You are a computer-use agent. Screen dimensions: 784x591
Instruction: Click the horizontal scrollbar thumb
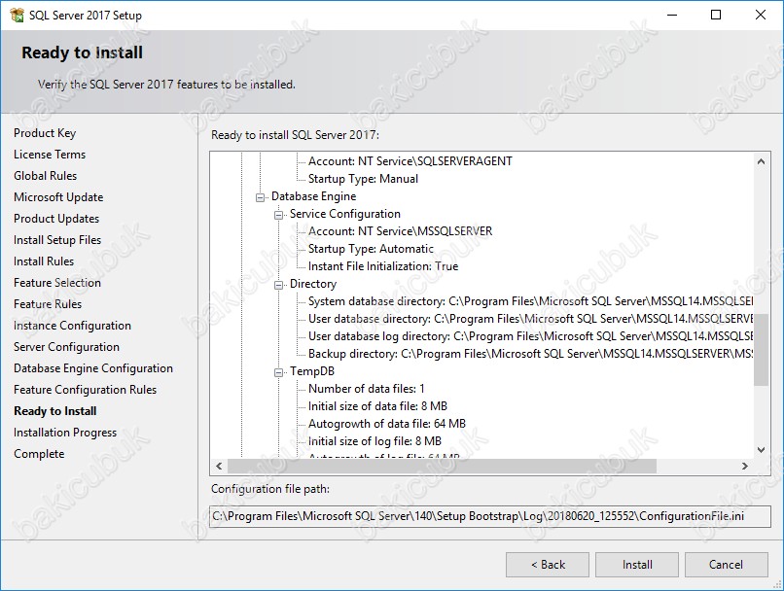pyautogui.click(x=442, y=467)
